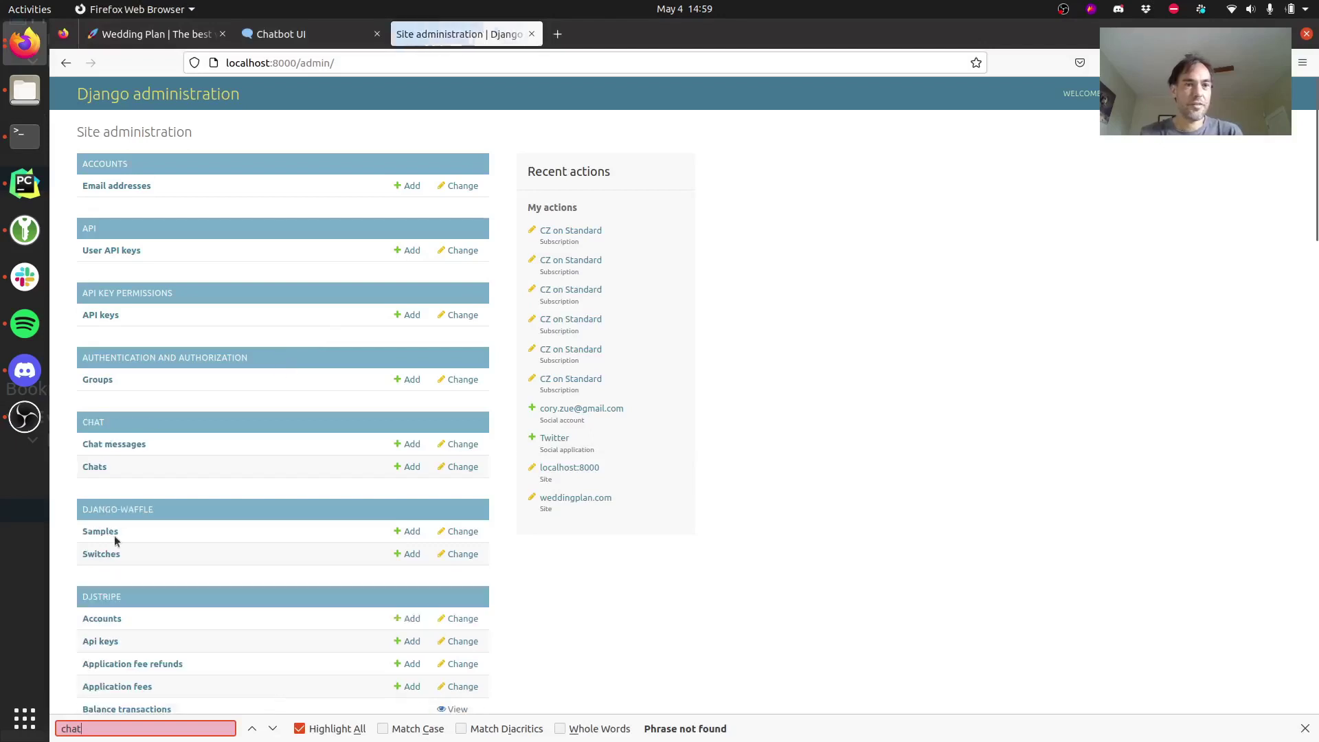
Task: Launch PyCharm from the dock
Action: coord(25,183)
